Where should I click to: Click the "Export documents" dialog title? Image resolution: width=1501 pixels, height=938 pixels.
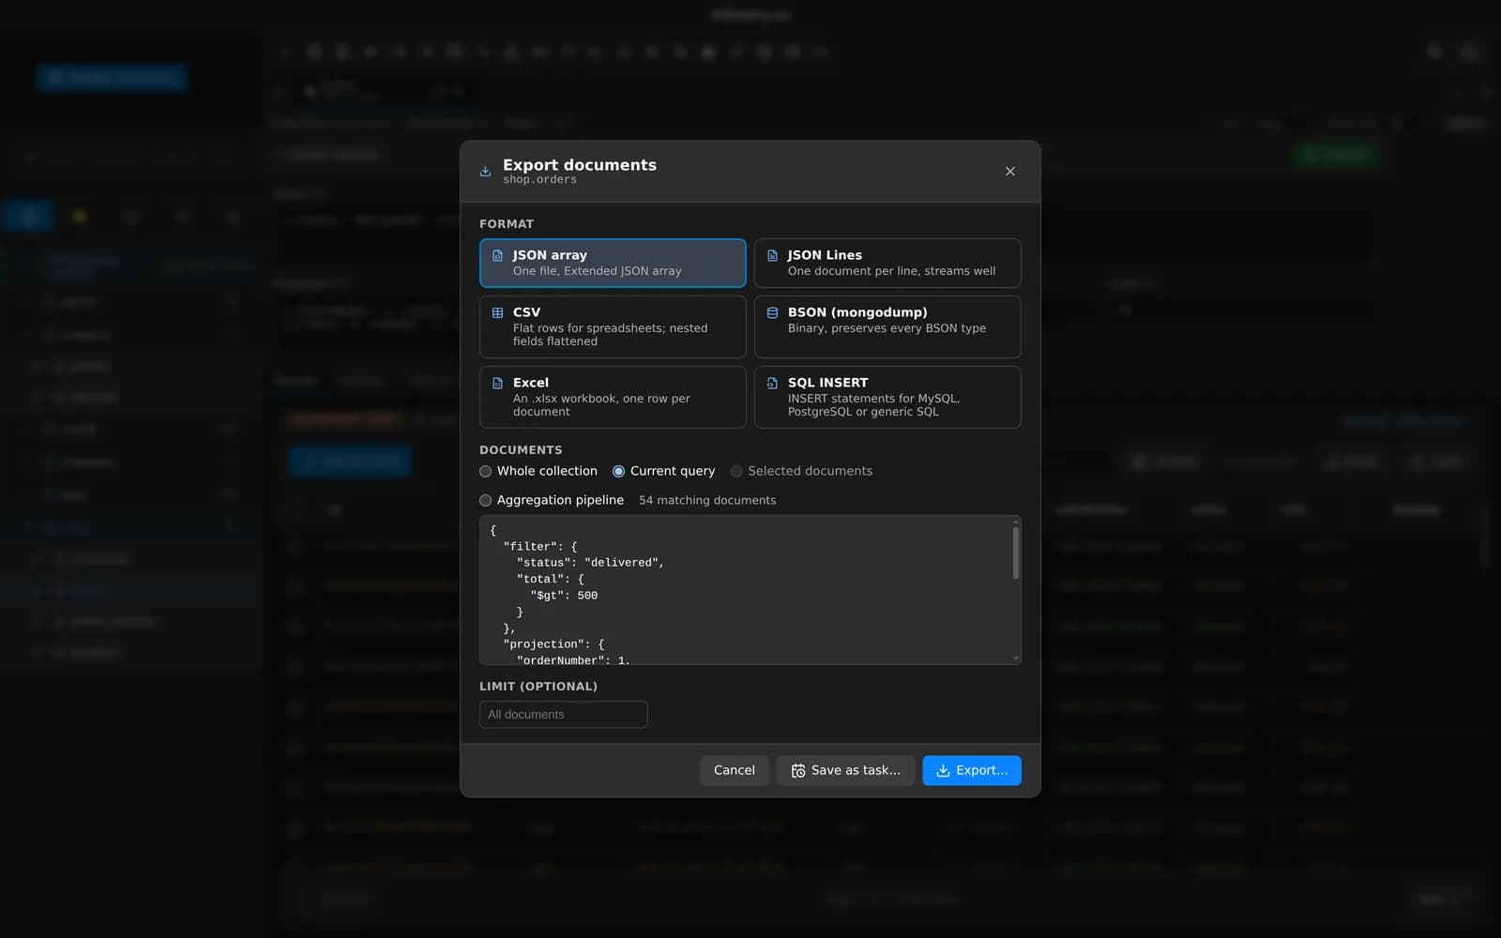(580, 164)
